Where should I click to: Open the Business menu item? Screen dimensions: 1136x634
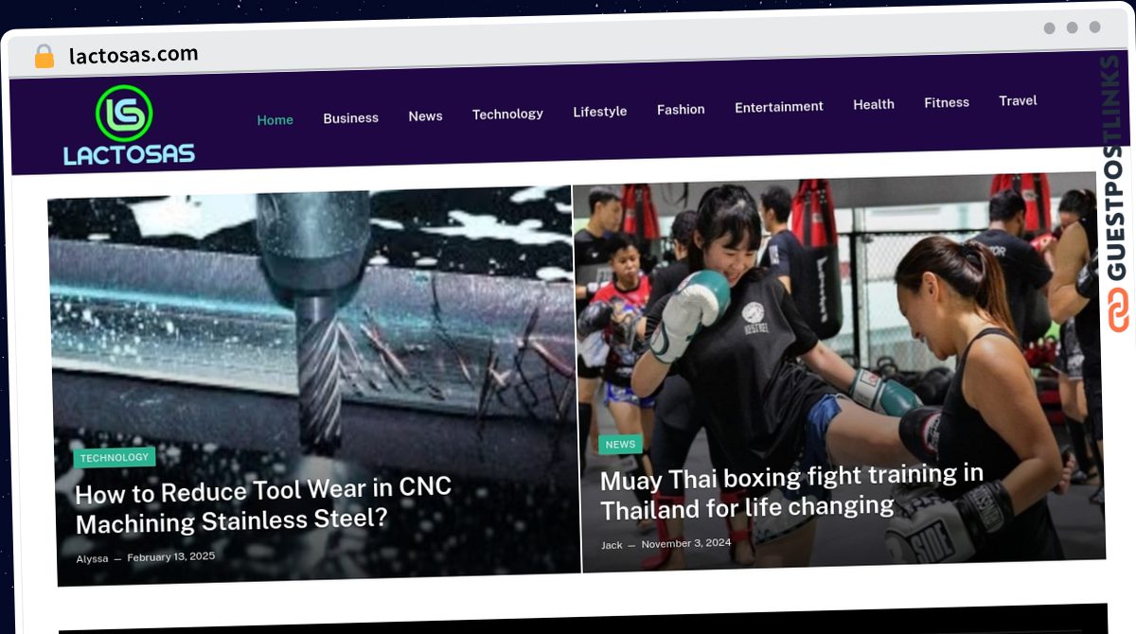(x=350, y=118)
